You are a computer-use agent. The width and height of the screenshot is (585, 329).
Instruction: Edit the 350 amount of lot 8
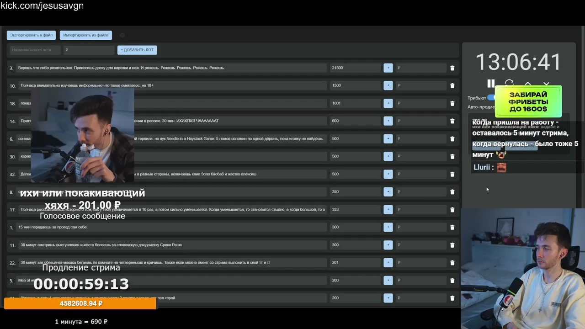[355, 192]
